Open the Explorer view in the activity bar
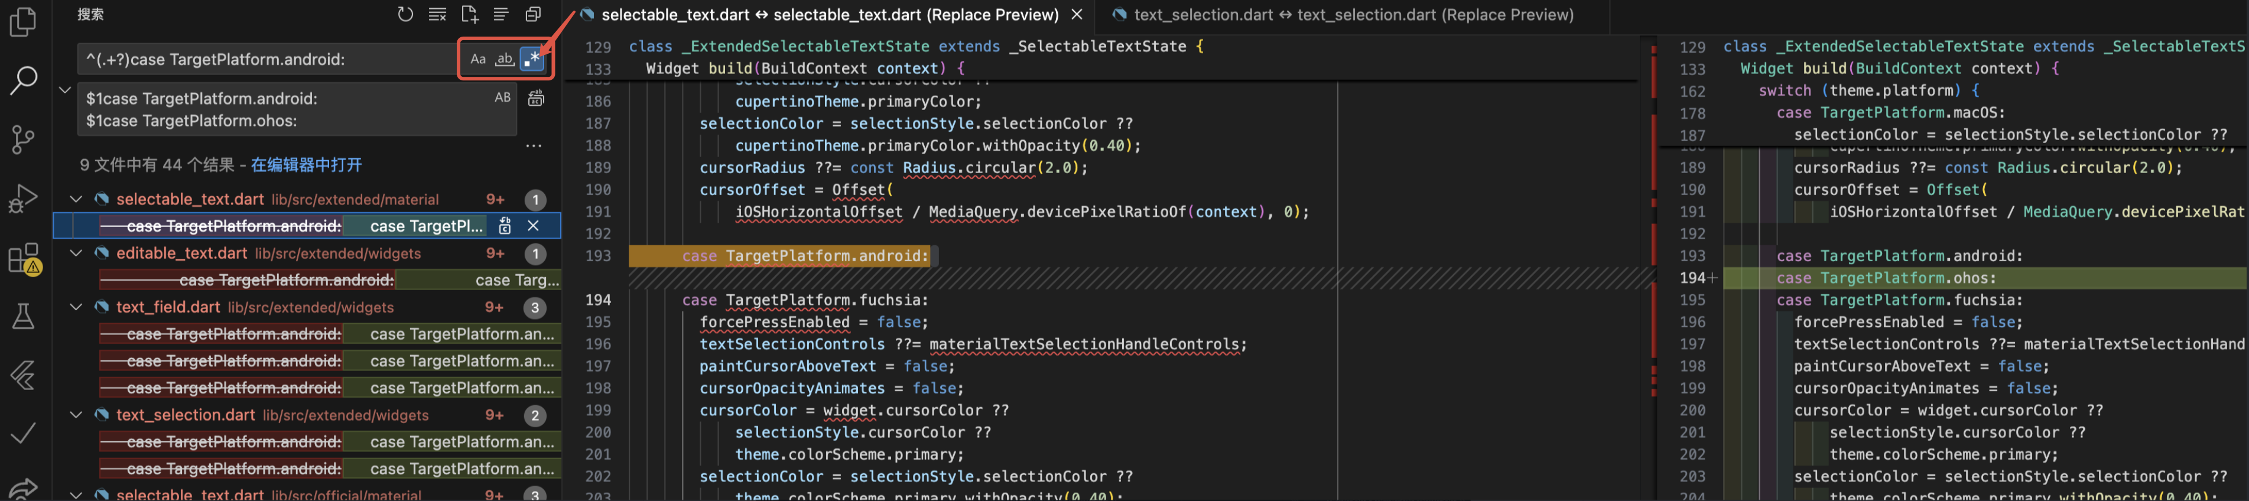Viewport: 2249px width, 501px height. (x=24, y=21)
